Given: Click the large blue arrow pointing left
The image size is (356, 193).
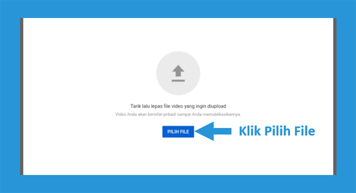Looking at the screenshot, I should pyautogui.click(x=213, y=131).
